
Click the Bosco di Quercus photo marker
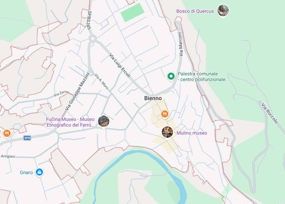tap(223, 11)
